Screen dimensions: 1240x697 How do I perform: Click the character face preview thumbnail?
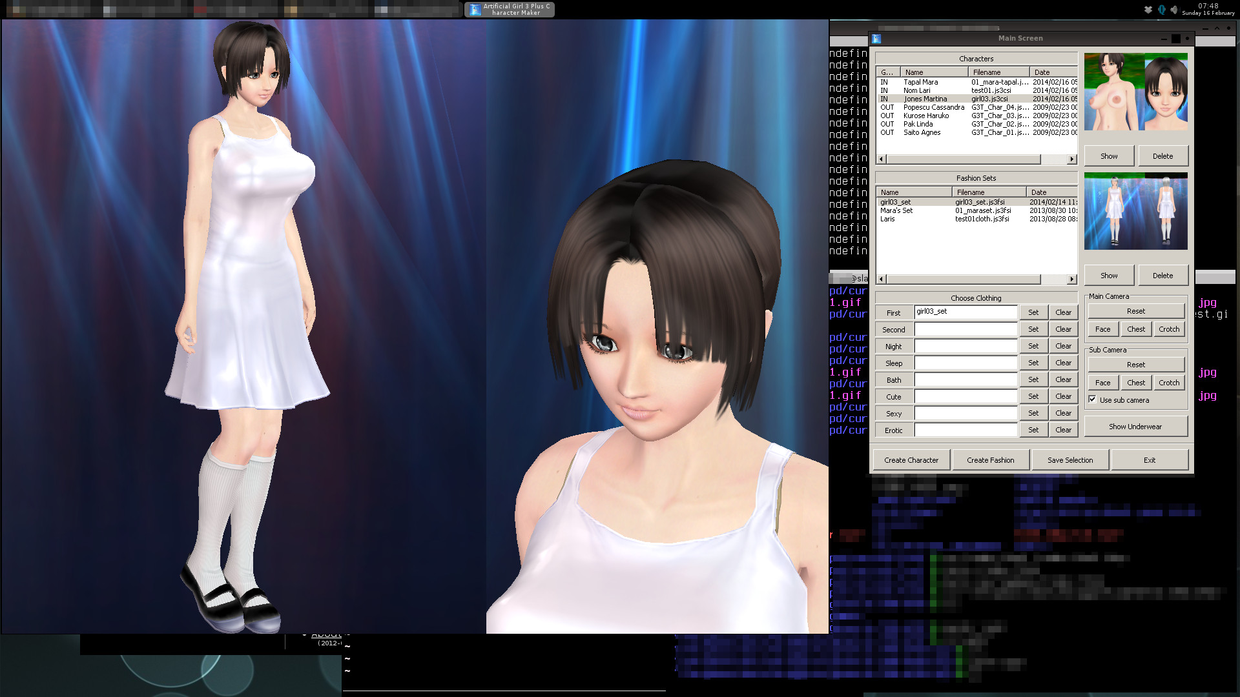(1166, 92)
